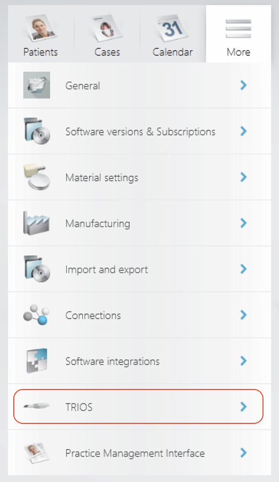This screenshot has height=482, width=279.
Task: Expand the General chevron arrow
Action: pyautogui.click(x=244, y=85)
